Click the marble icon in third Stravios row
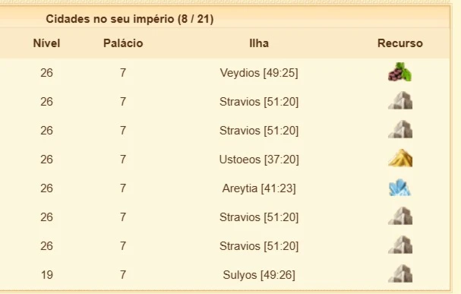The height and width of the screenshot is (294, 461). point(400,216)
